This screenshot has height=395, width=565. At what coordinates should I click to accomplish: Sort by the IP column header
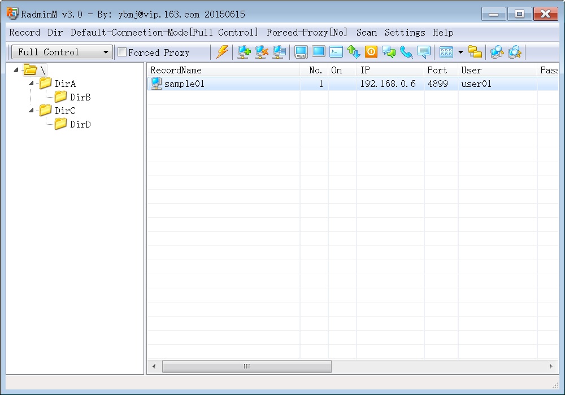390,71
